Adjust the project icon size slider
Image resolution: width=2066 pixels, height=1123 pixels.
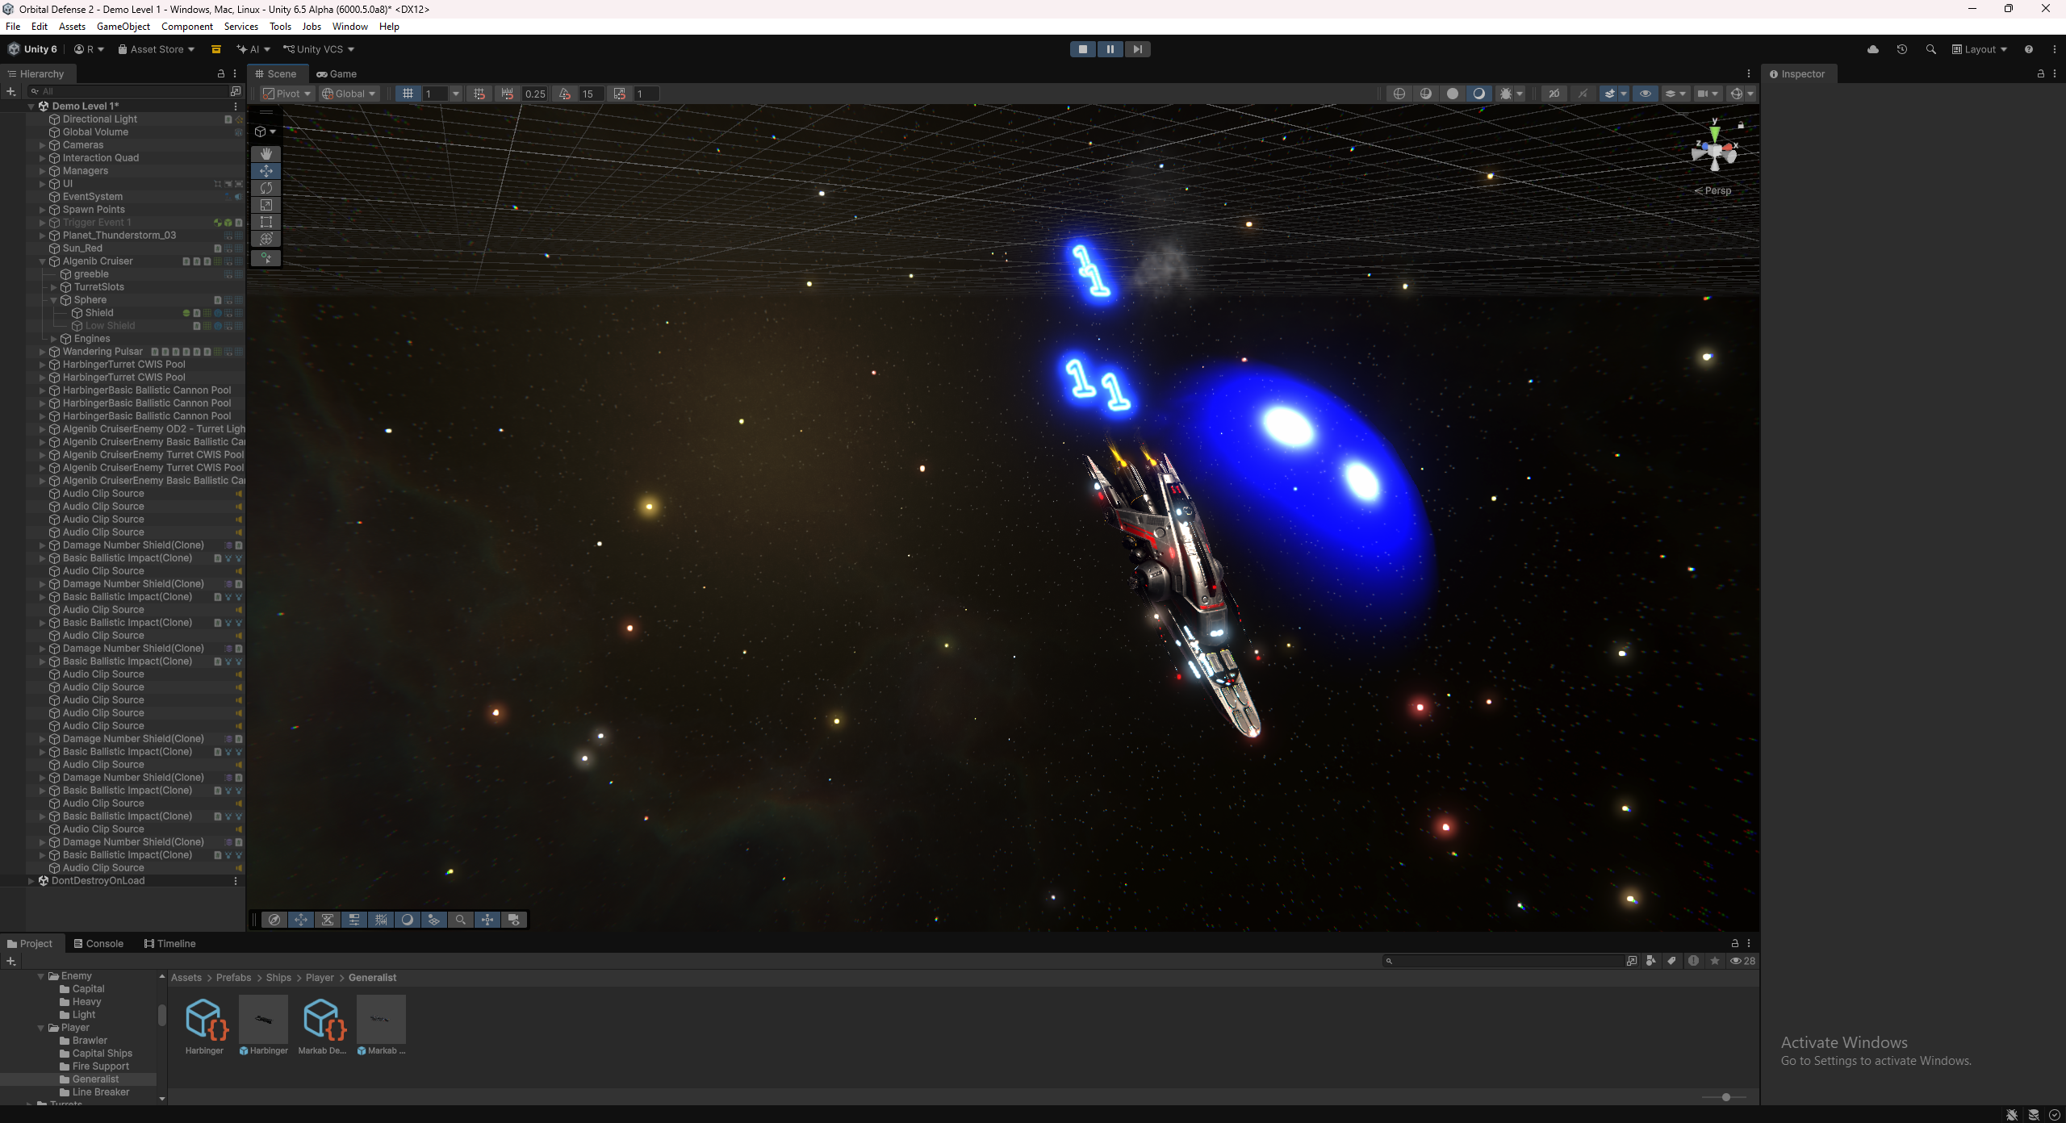point(1725,1097)
